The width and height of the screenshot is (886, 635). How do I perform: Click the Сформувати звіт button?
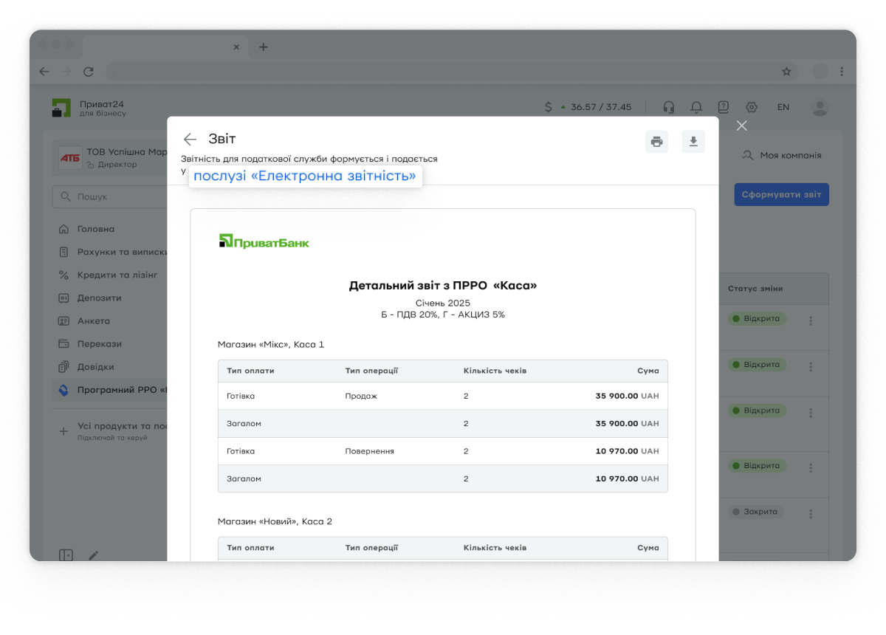pos(781,195)
